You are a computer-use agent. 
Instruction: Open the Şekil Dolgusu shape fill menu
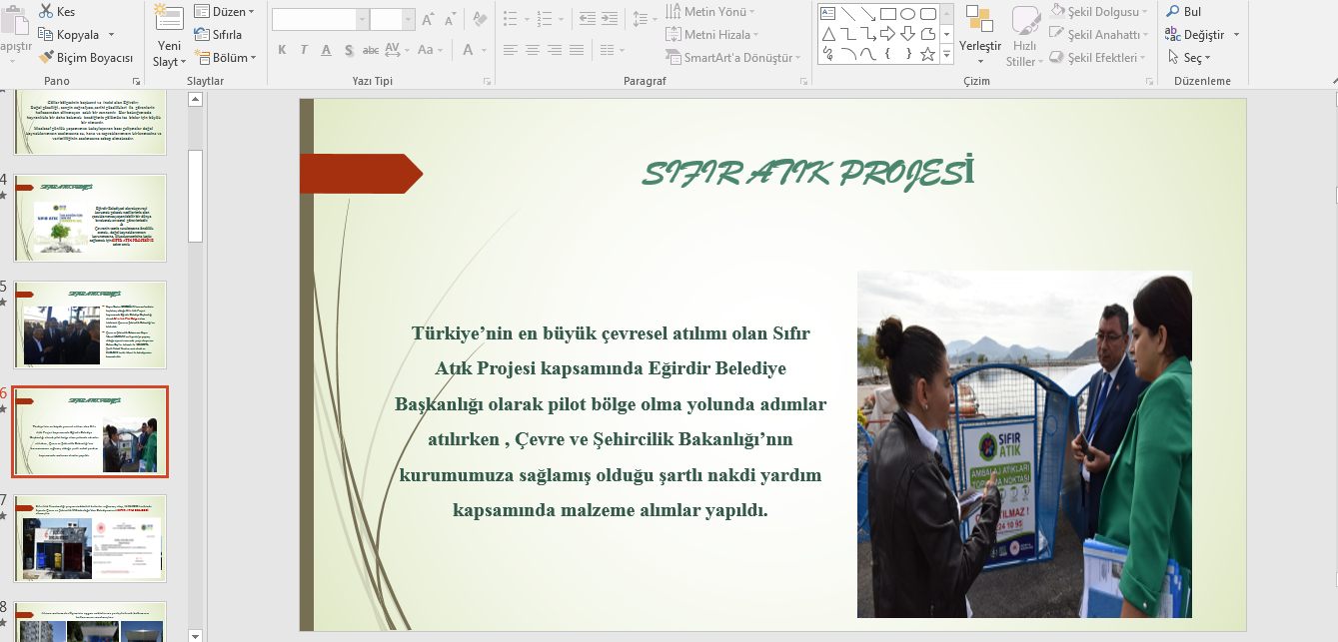(x=1099, y=11)
